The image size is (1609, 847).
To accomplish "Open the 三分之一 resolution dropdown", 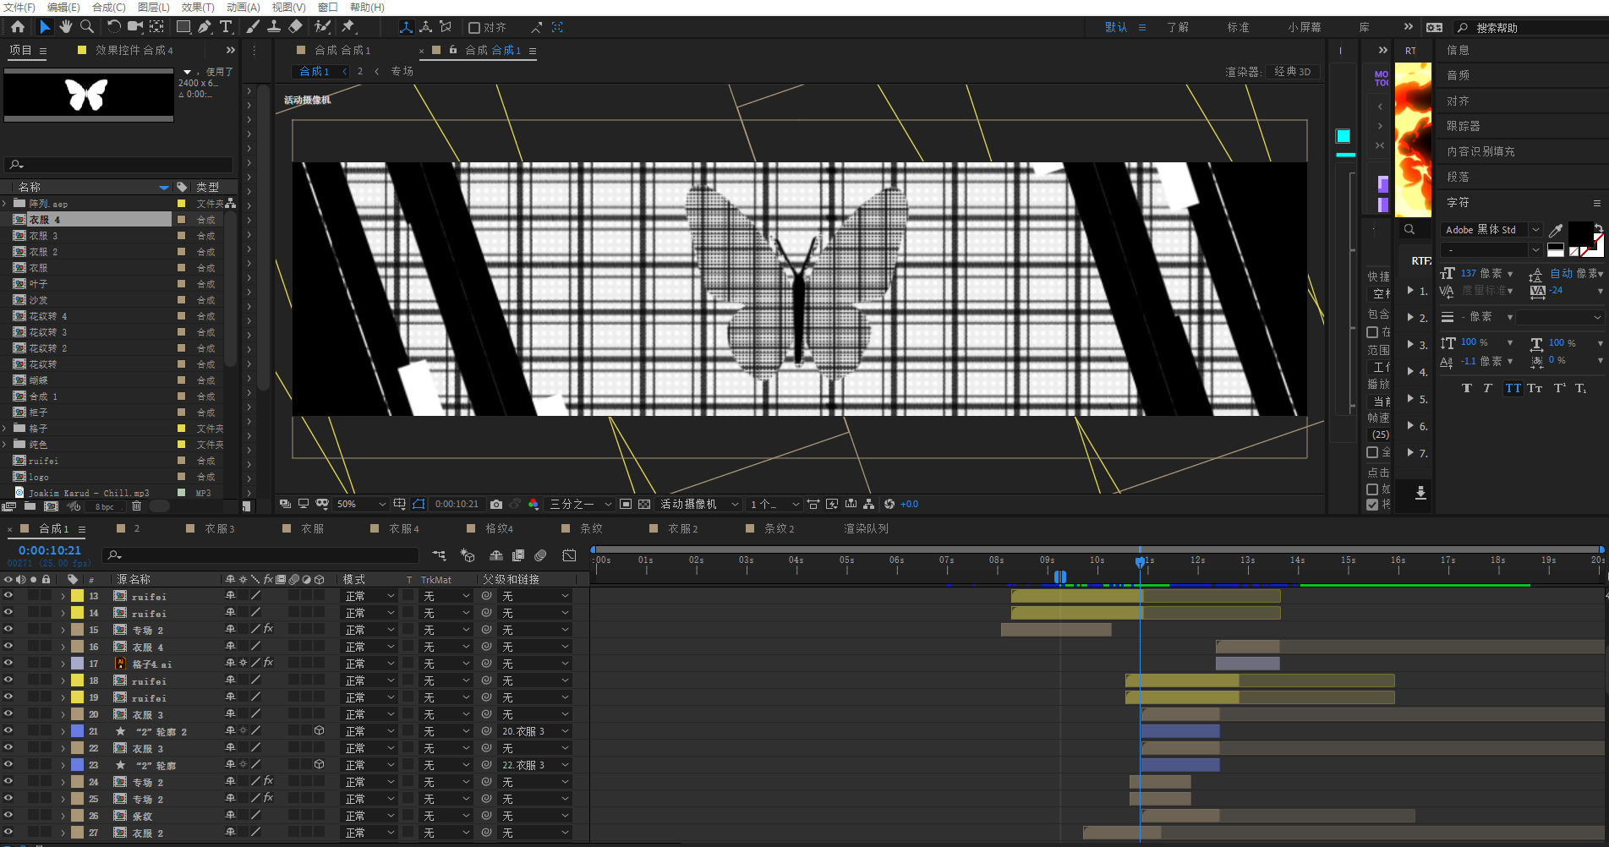I will pos(581,504).
